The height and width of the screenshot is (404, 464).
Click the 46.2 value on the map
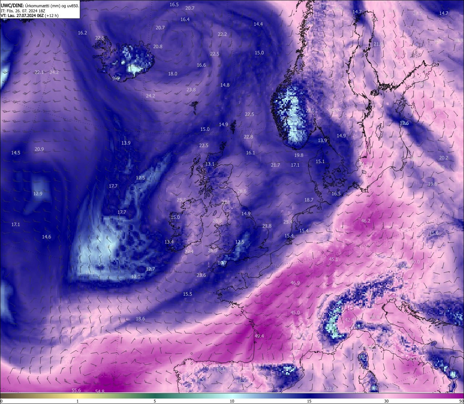point(366,221)
